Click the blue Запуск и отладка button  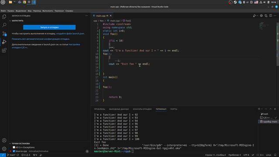pyautogui.click(x=49, y=27)
